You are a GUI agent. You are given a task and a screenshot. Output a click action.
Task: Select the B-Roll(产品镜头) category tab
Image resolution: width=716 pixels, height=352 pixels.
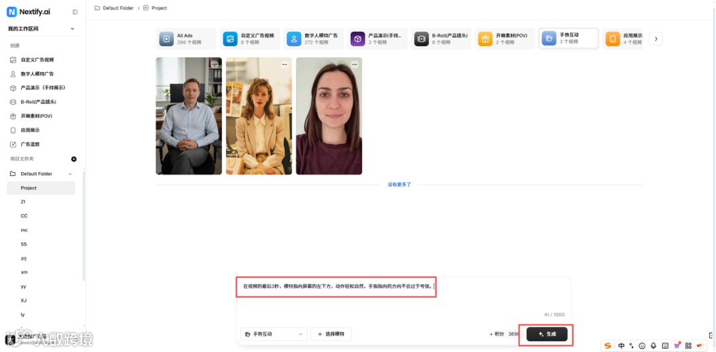point(441,39)
